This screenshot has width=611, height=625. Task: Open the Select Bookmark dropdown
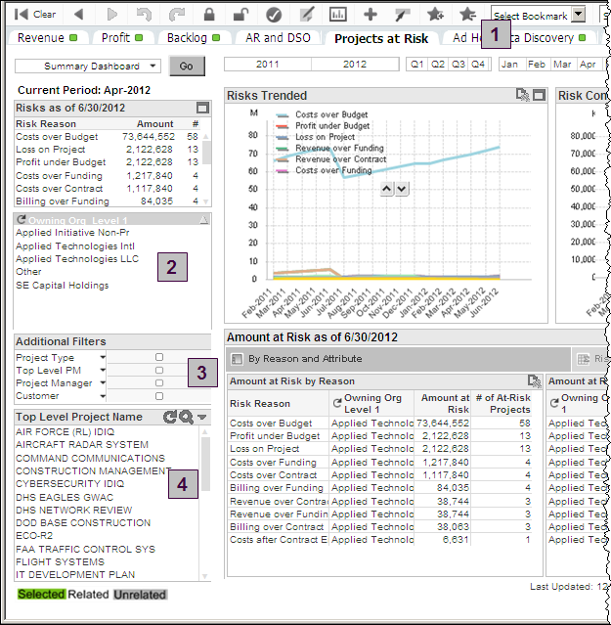(578, 15)
